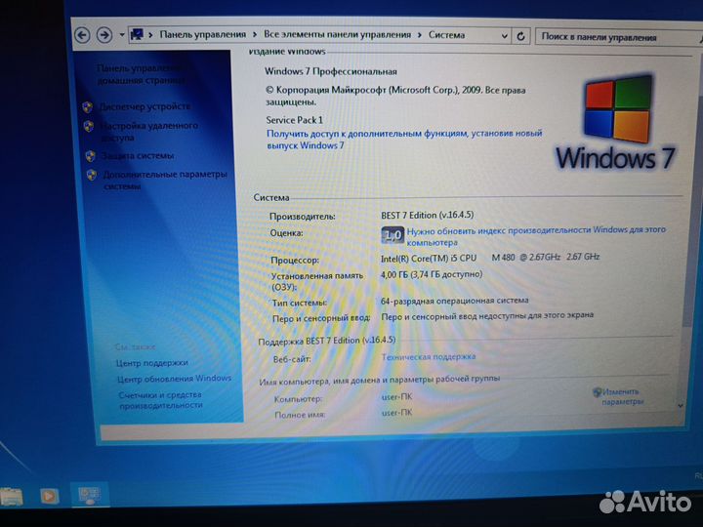
Task: Click the 1,0 performance rating badge
Action: (x=393, y=235)
